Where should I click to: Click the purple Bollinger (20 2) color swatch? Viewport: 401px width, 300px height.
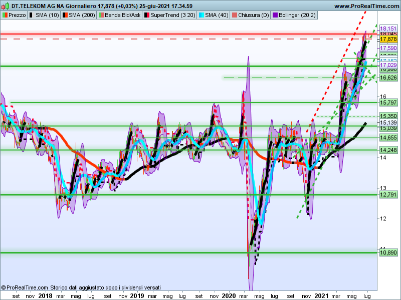275,15
